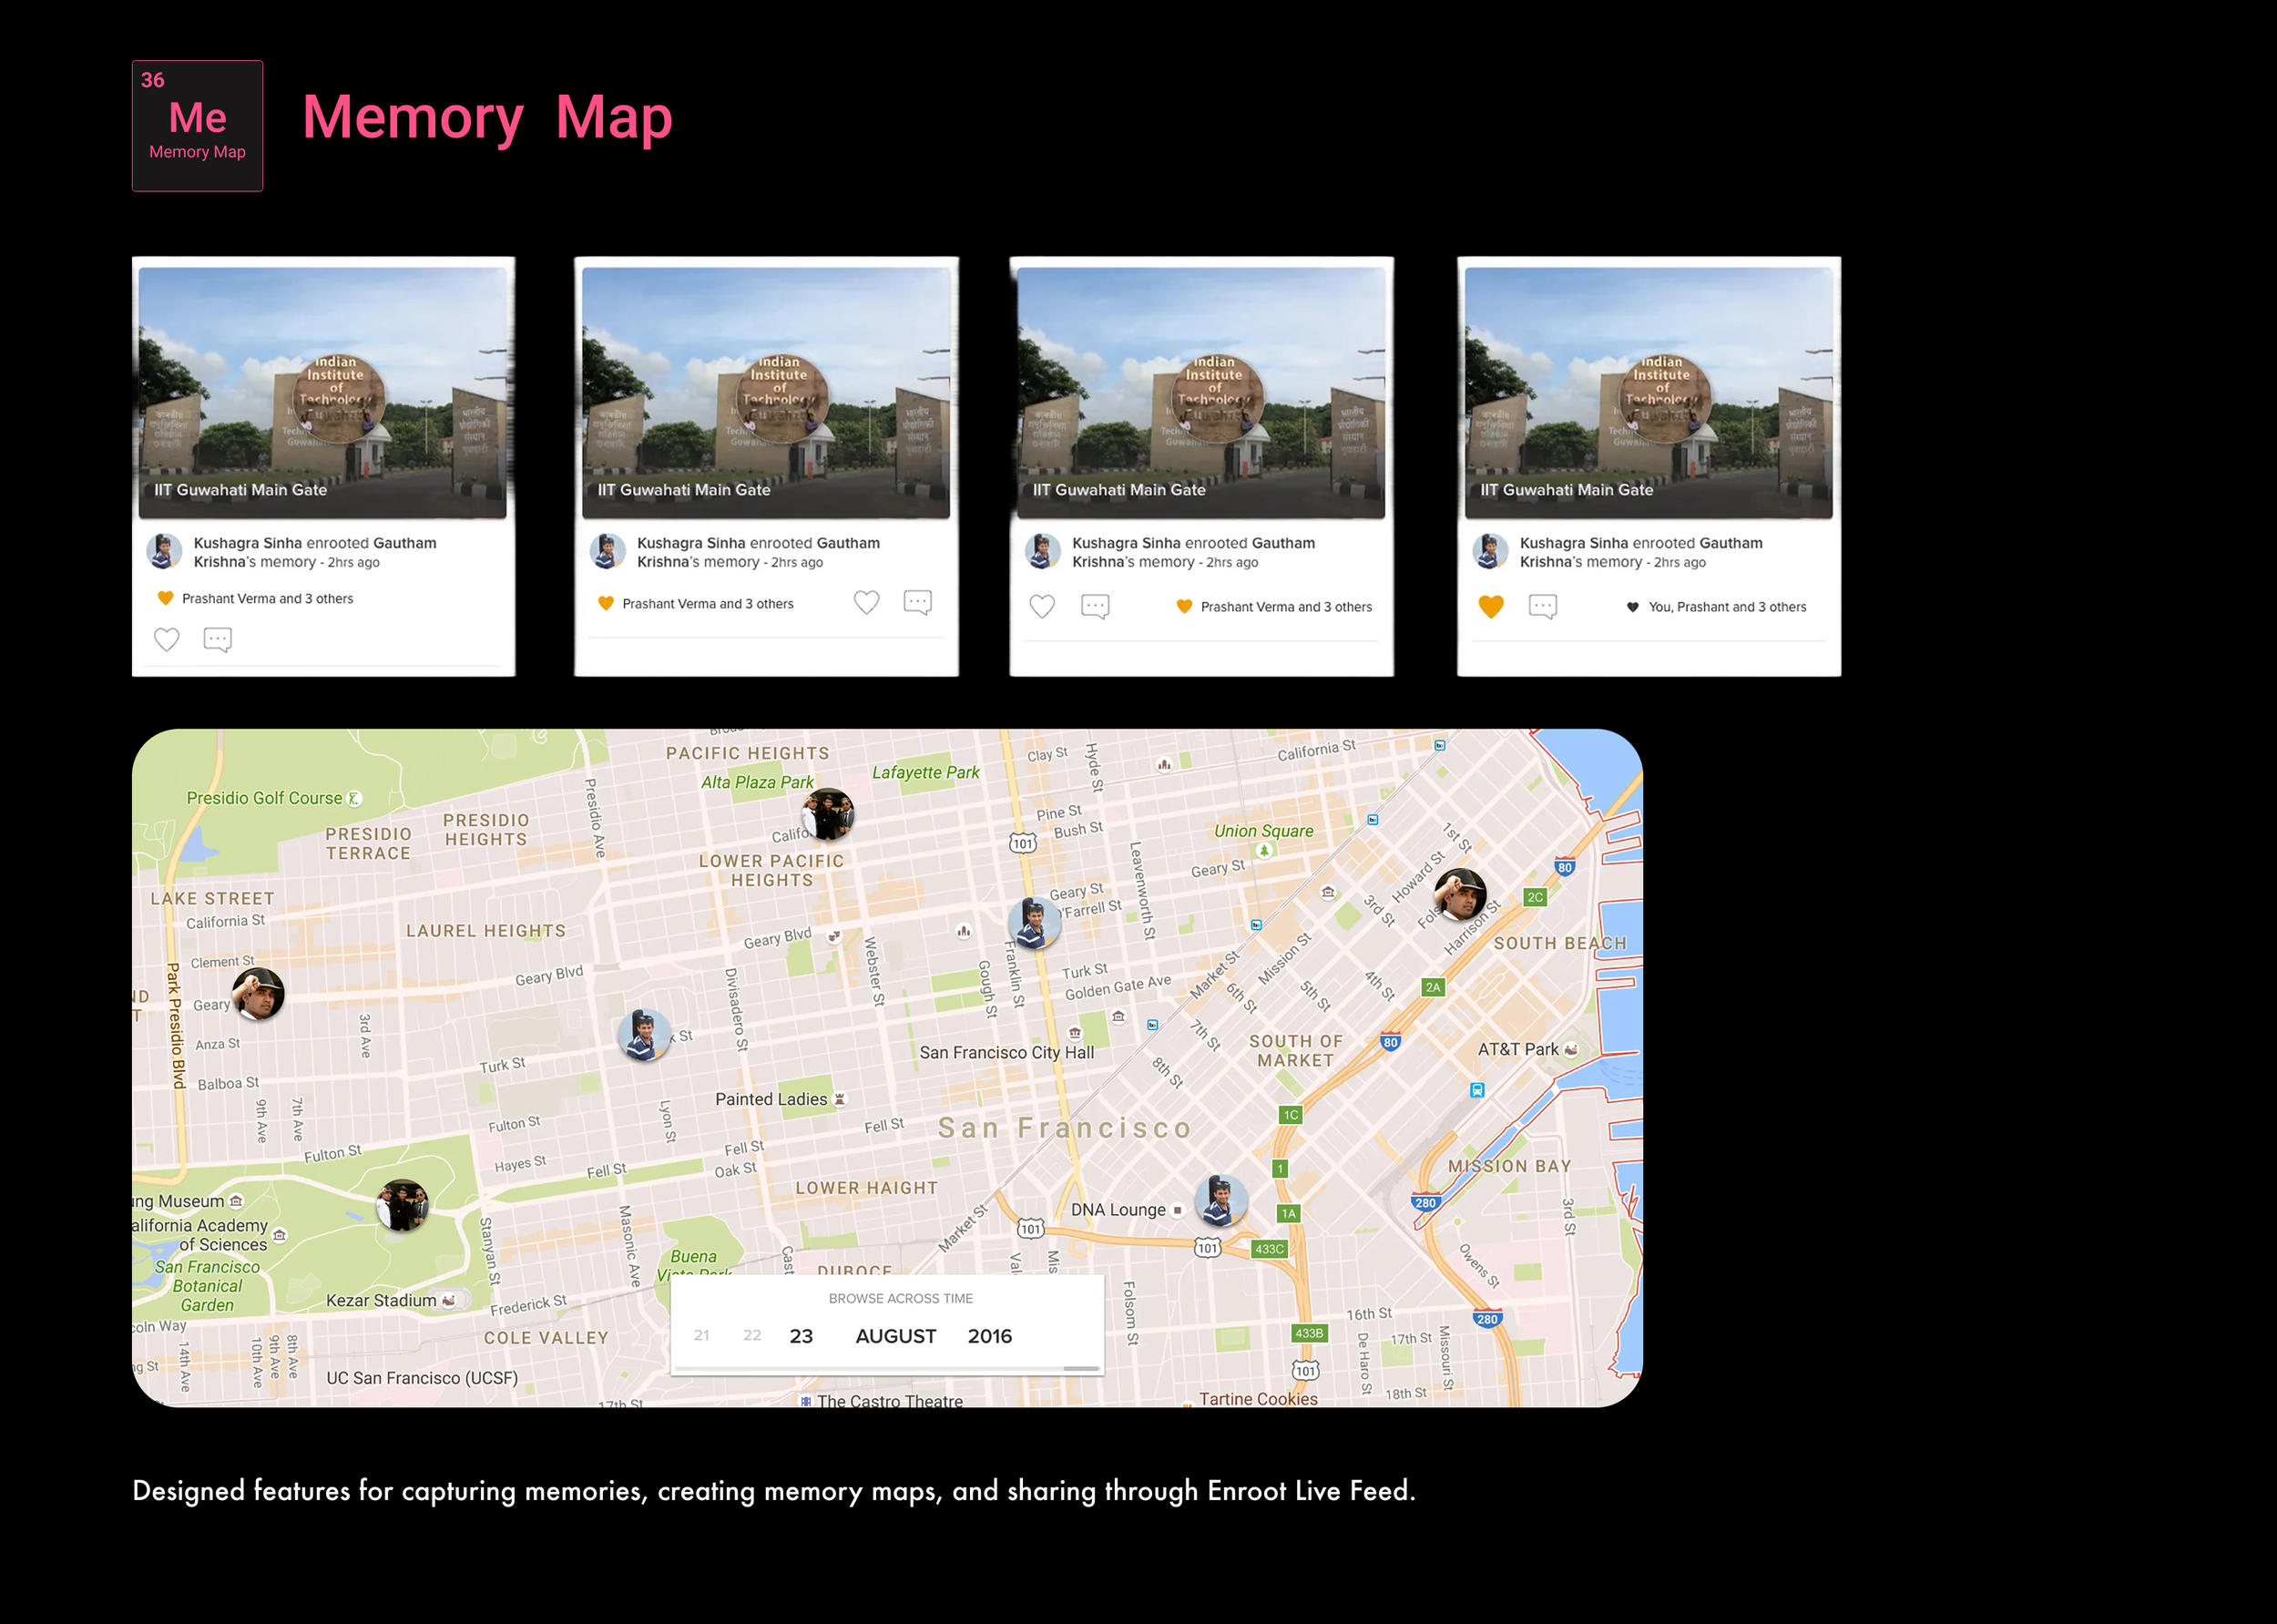Select day 22 in the time browser
The height and width of the screenshot is (1624, 2277).
pyautogui.click(x=752, y=1335)
